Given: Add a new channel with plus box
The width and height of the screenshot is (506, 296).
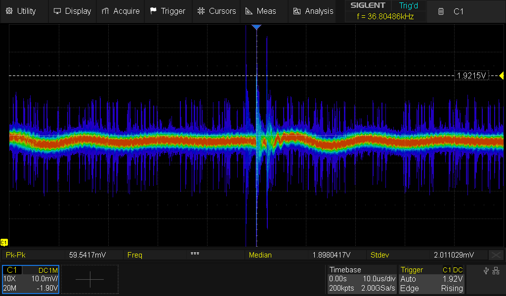Looking at the screenshot, I should click(90, 279).
